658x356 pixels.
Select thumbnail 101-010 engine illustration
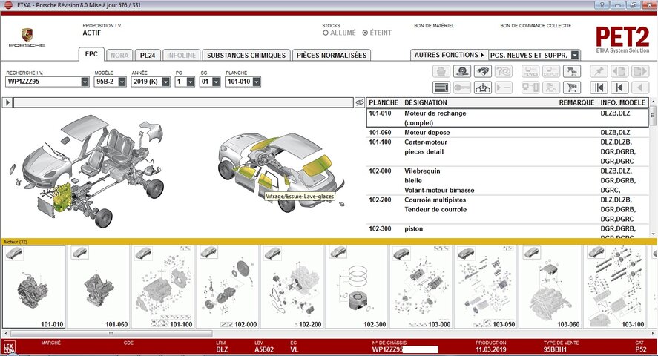click(x=34, y=287)
